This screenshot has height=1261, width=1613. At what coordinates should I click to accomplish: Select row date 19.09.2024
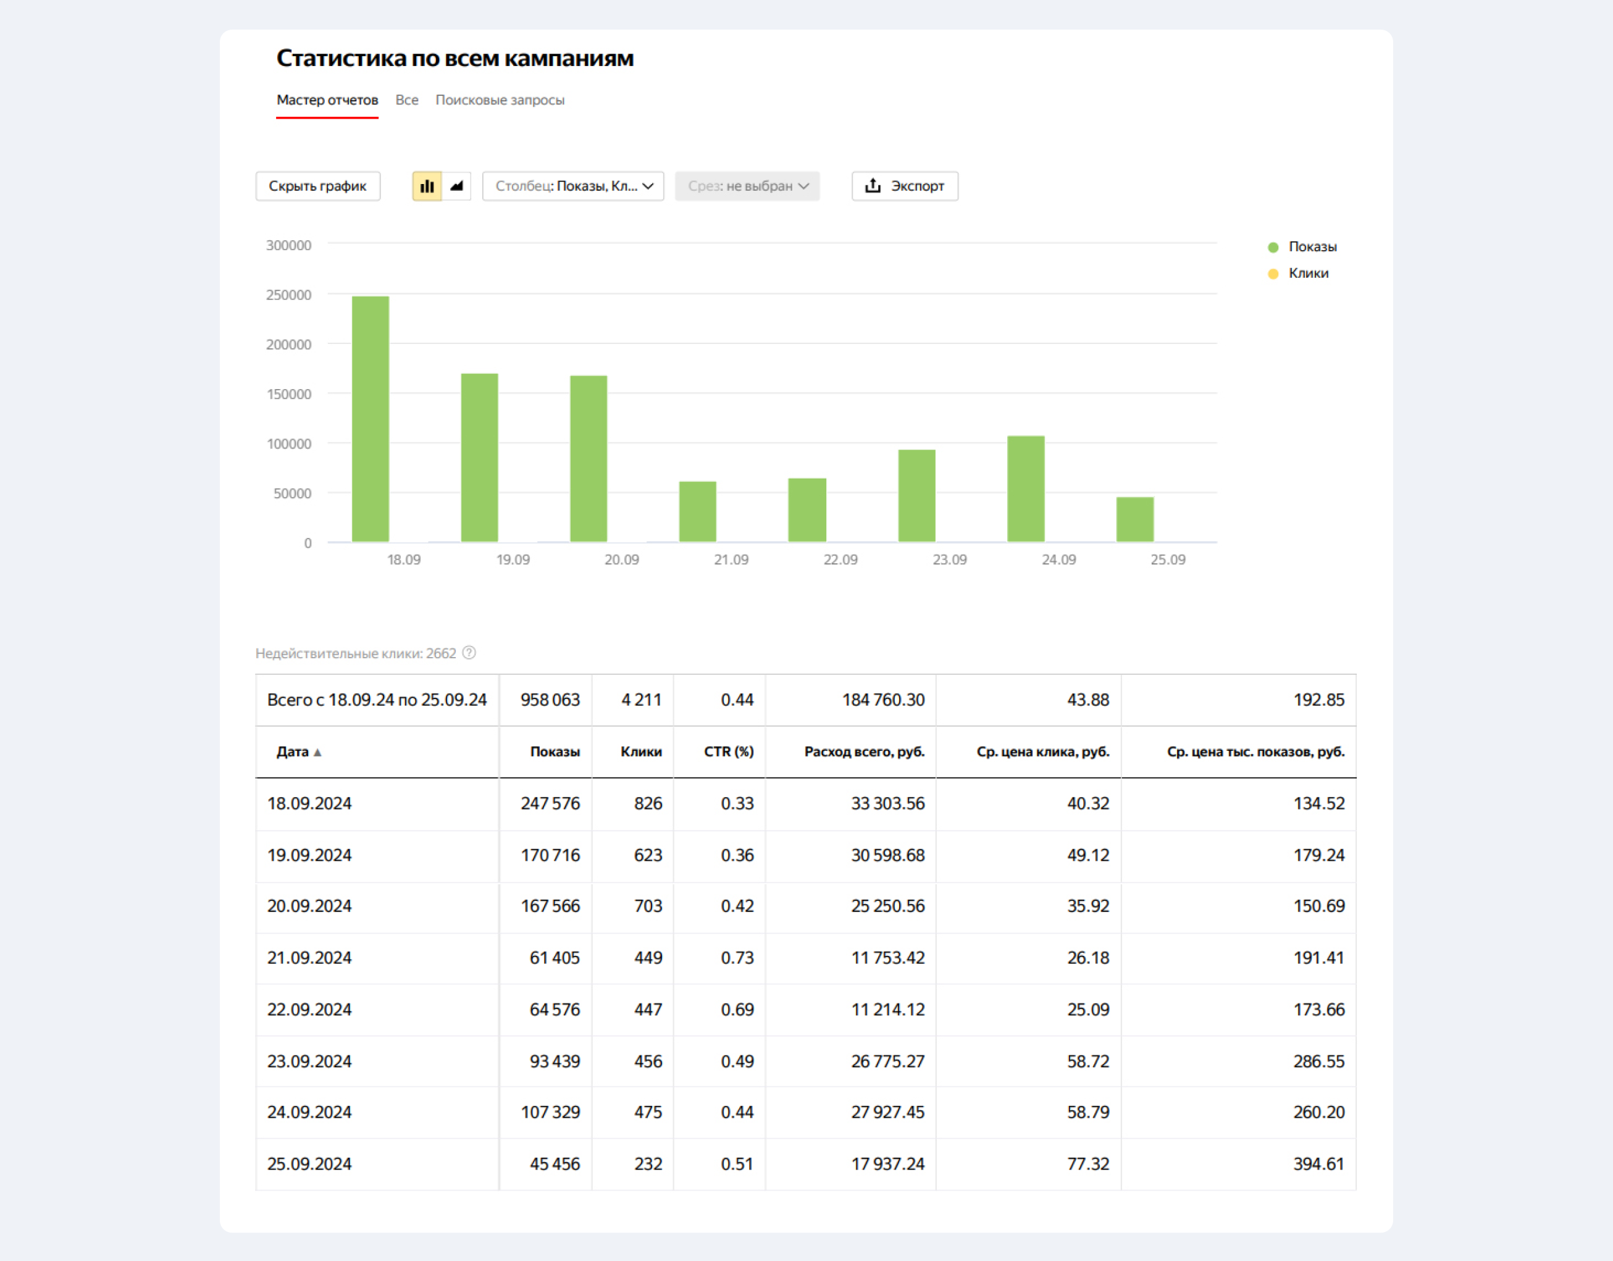pos(309,855)
